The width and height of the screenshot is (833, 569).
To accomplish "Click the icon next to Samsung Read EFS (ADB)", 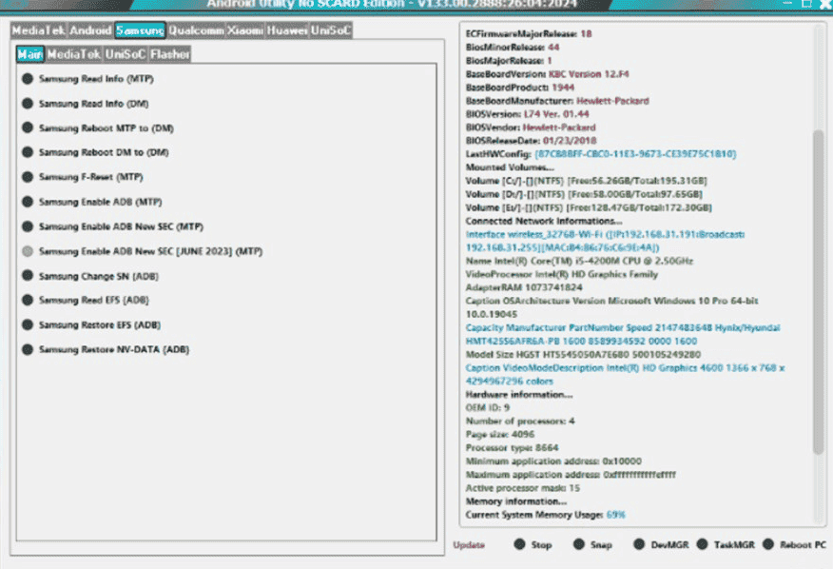I will (26, 300).
